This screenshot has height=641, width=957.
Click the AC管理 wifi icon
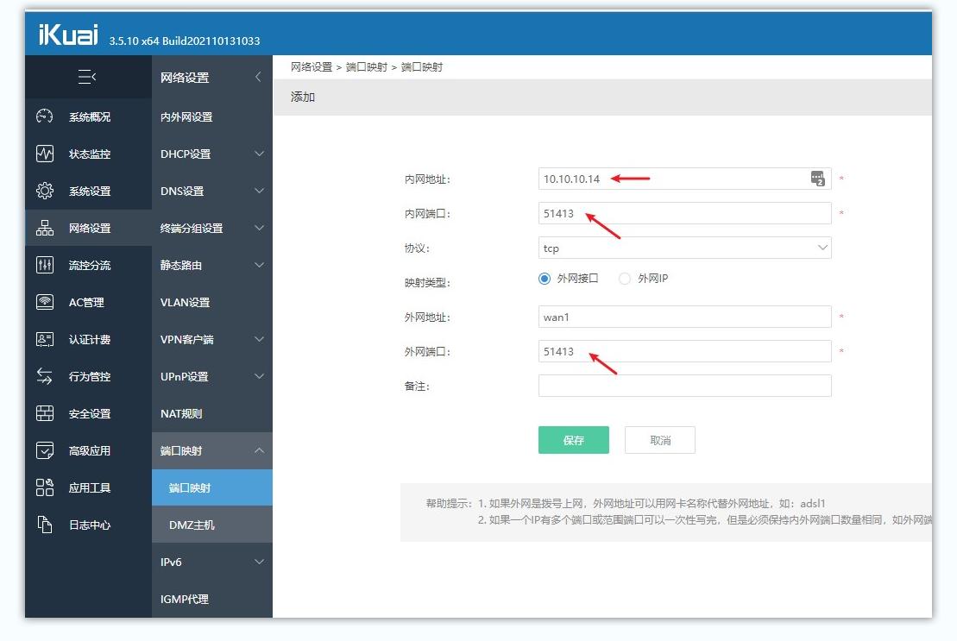(46, 302)
